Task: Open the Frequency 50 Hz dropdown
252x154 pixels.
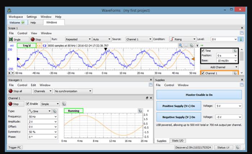Action: point(42,117)
